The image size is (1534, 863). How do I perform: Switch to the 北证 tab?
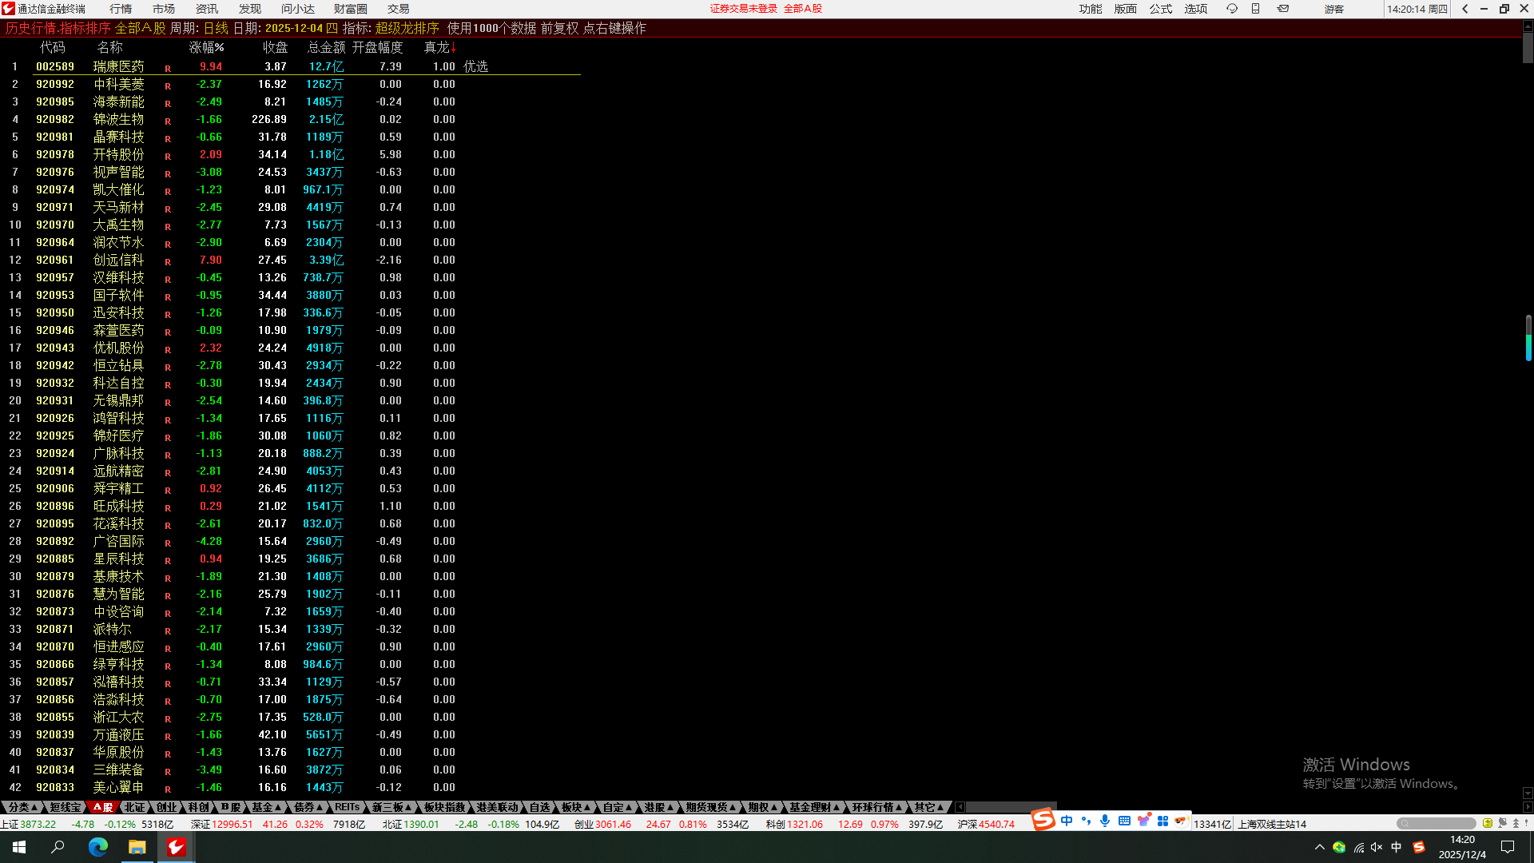point(134,807)
